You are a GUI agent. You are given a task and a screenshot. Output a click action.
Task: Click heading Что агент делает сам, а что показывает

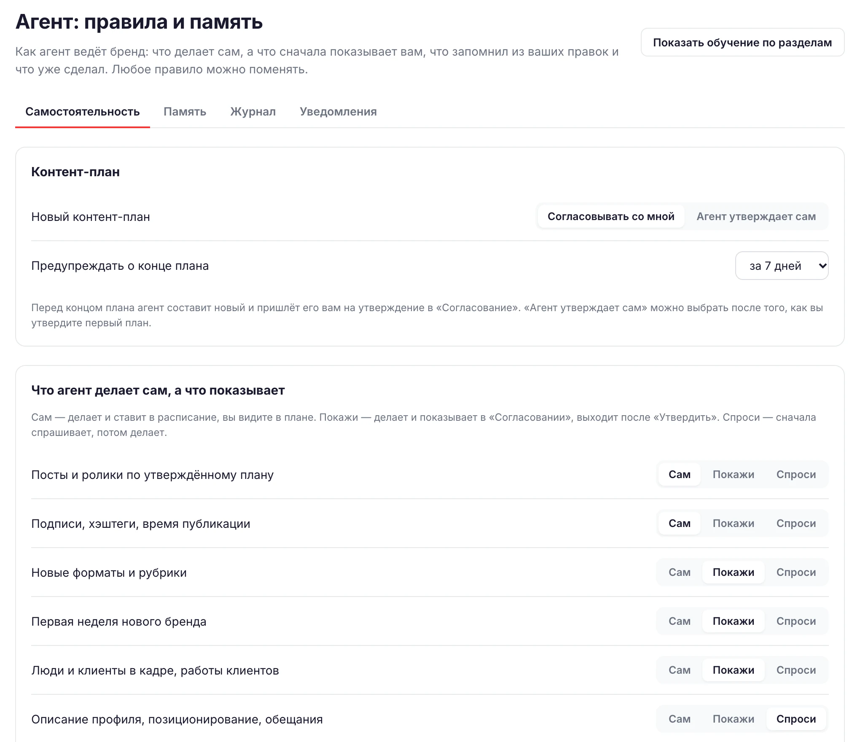[x=158, y=390]
